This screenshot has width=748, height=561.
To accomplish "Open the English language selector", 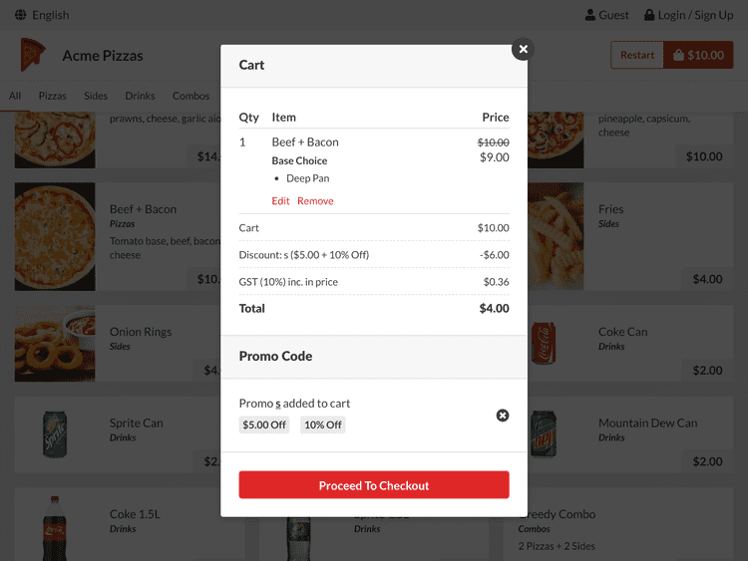I will [51, 15].
